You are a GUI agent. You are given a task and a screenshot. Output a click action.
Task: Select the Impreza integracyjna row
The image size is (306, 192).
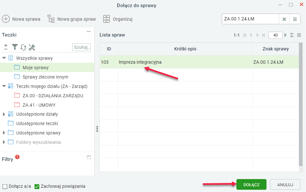[x=199, y=62]
